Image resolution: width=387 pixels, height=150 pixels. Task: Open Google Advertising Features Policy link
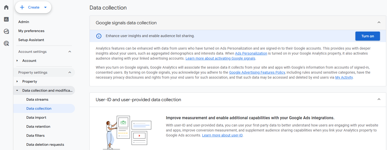click(x=257, y=72)
